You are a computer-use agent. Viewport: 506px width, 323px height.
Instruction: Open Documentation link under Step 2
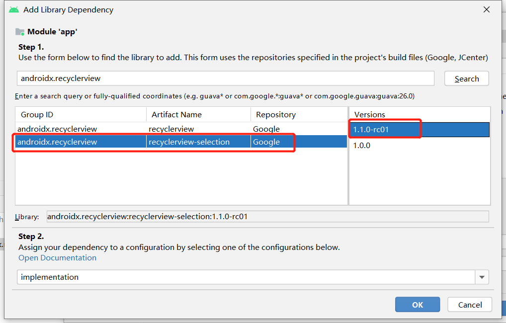click(x=57, y=257)
